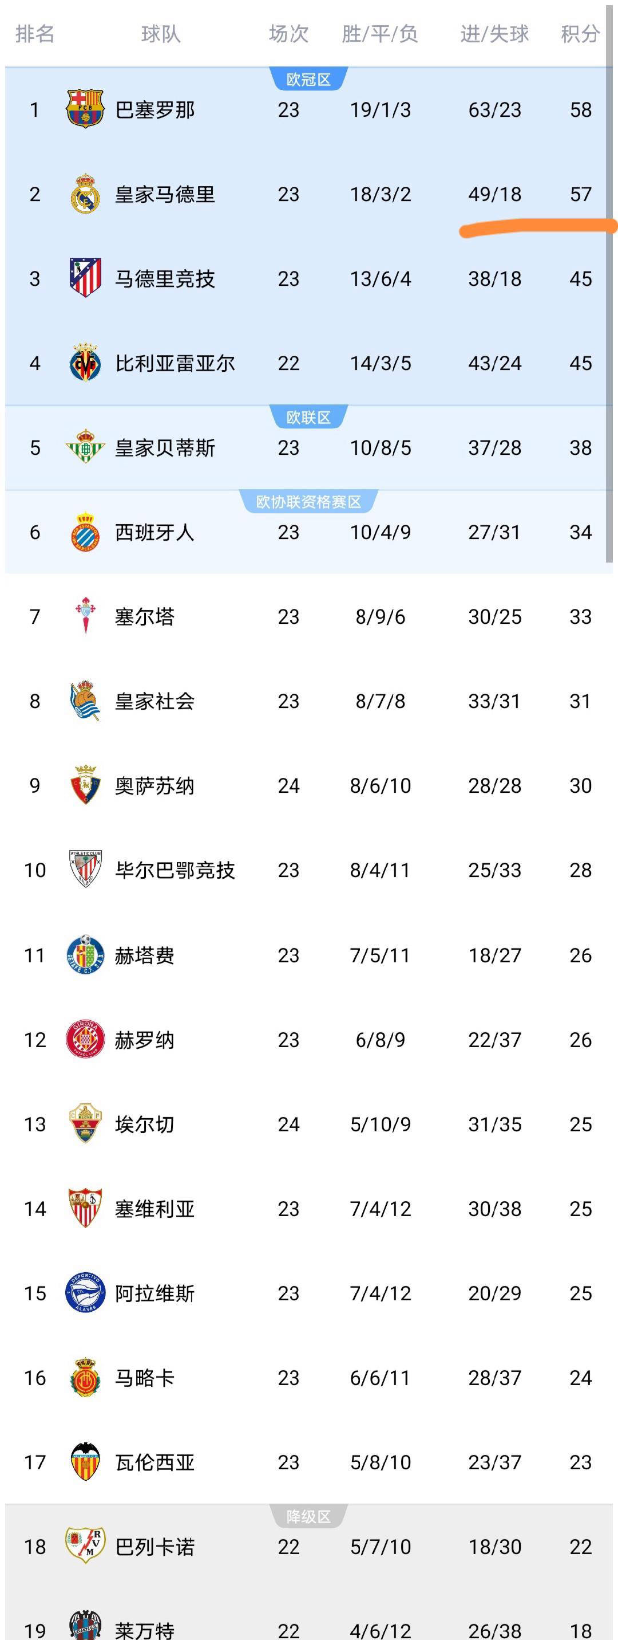The height and width of the screenshot is (1640, 618).
Task: Select the 欧联区 zone label
Action: pos(308,418)
